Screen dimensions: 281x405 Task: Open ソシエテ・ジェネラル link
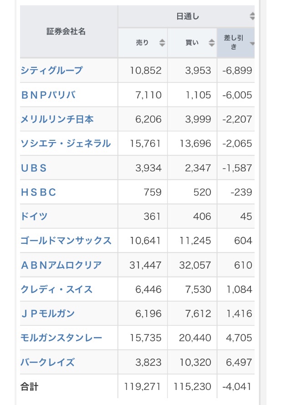(66, 144)
